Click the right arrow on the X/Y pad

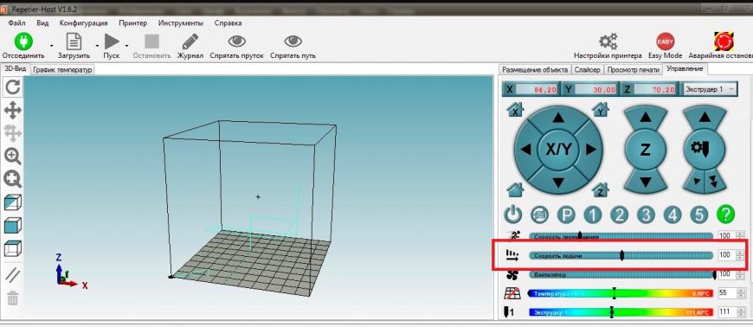pos(591,150)
